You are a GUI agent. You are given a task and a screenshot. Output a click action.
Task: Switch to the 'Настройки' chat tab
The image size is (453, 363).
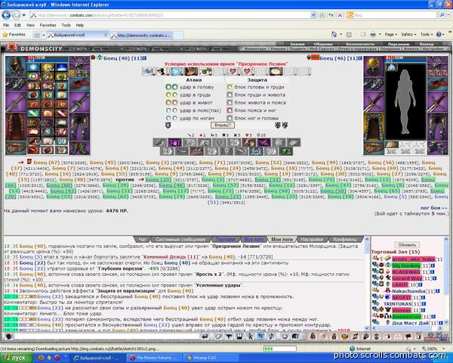[312, 240]
